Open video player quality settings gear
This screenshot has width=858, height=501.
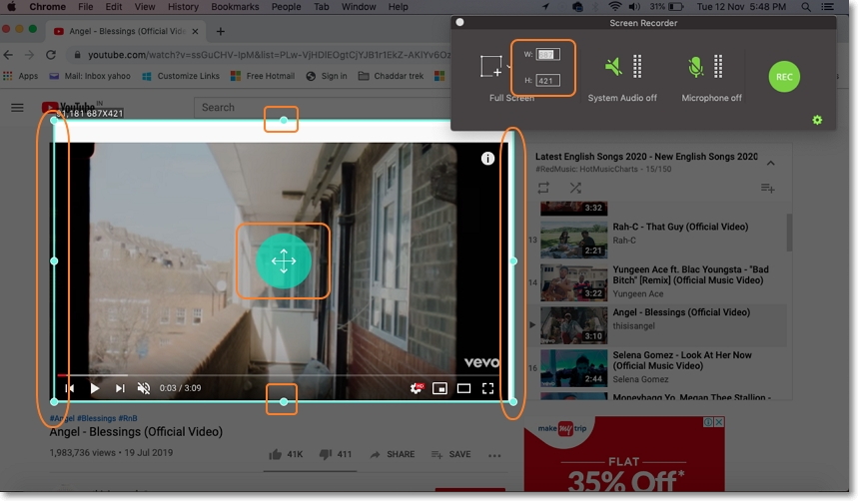[x=417, y=388]
